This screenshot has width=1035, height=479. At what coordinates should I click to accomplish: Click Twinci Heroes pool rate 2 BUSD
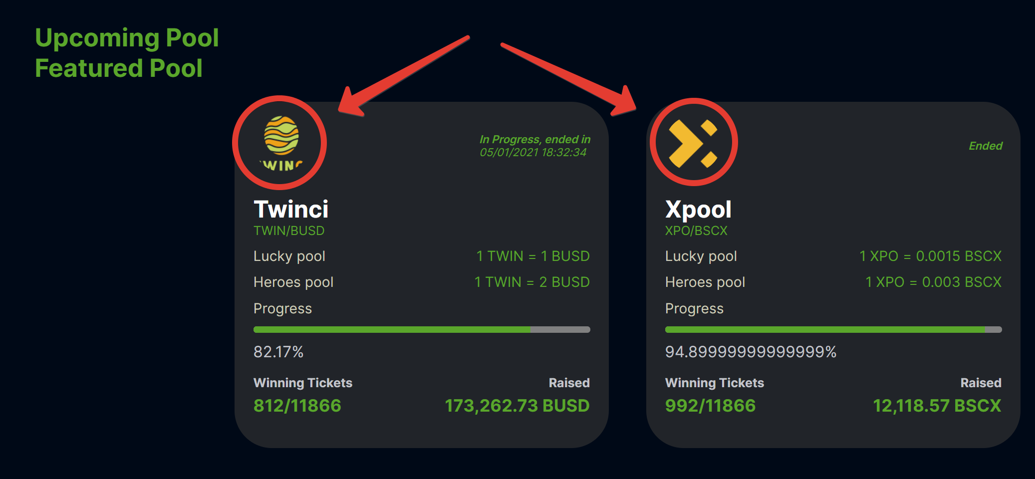[x=532, y=282]
